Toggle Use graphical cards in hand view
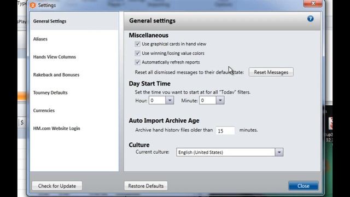This screenshot has width=350, height=197. [x=137, y=44]
